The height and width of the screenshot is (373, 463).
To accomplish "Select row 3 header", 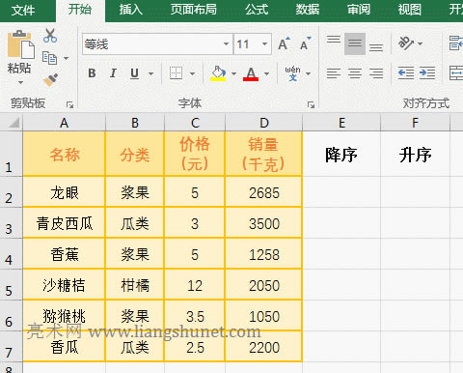I will [x=12, y=223].
